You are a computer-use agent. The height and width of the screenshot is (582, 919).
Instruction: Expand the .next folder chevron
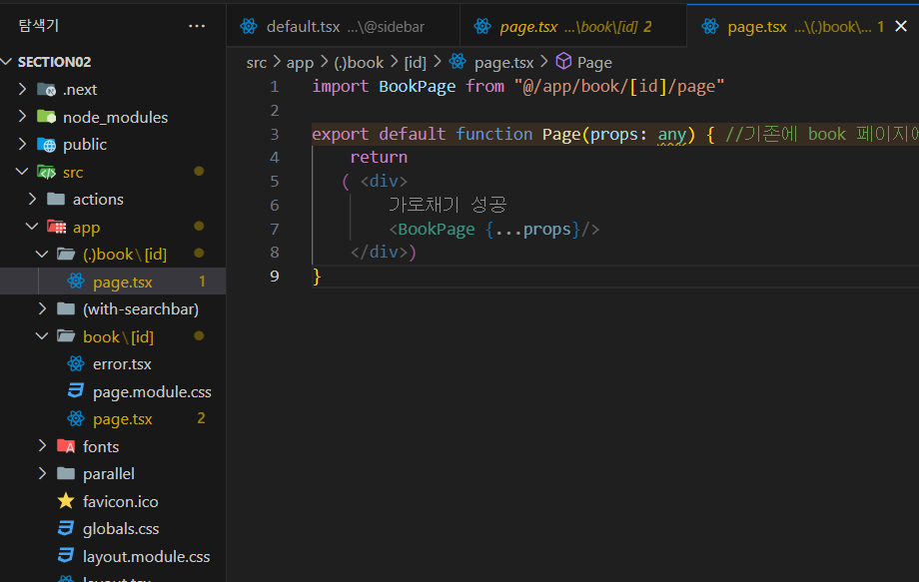click(22, 89)
